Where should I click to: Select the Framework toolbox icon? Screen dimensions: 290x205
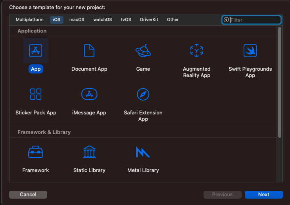coord(36,152)
